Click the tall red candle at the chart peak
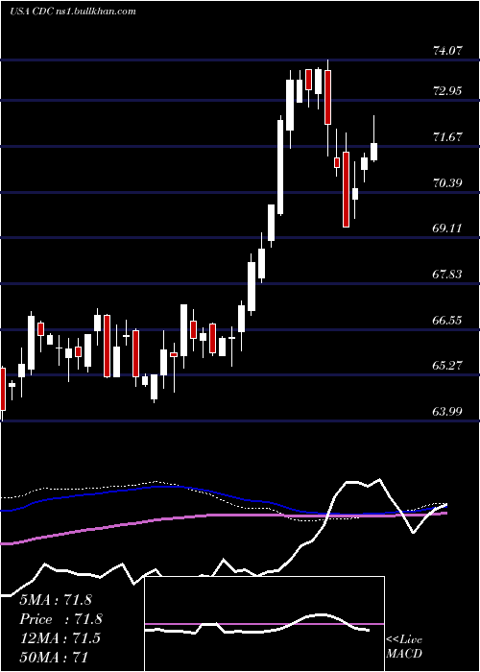480x672 pixels. 328,97
